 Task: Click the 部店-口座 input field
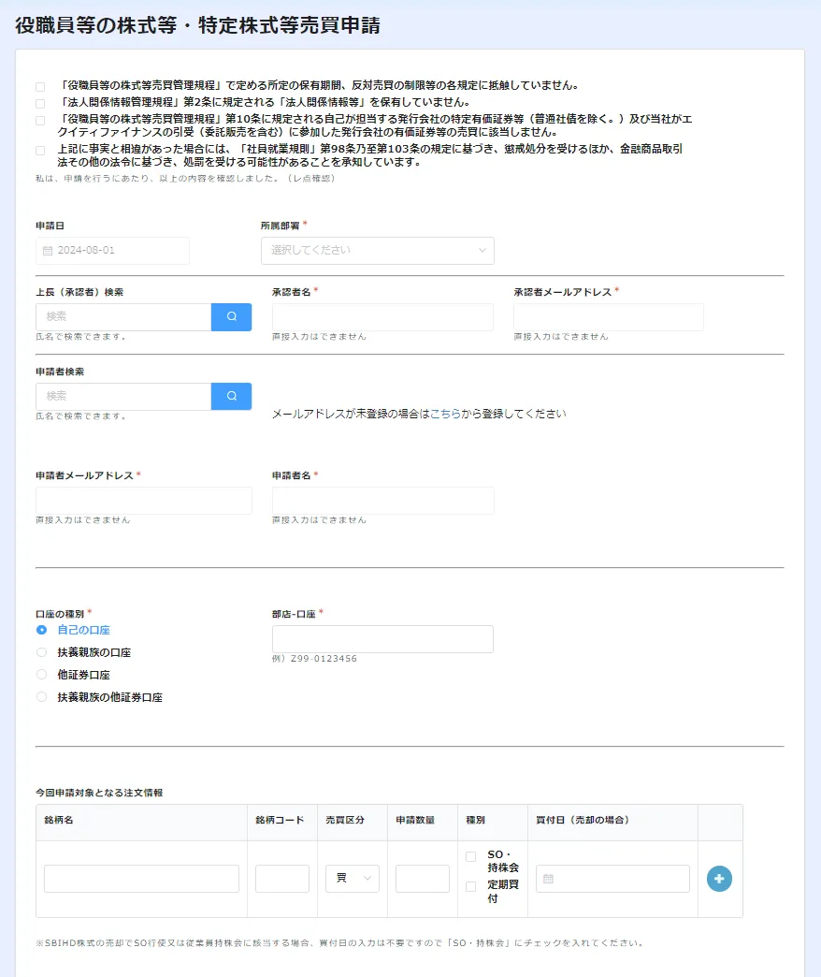pos(382,638)
